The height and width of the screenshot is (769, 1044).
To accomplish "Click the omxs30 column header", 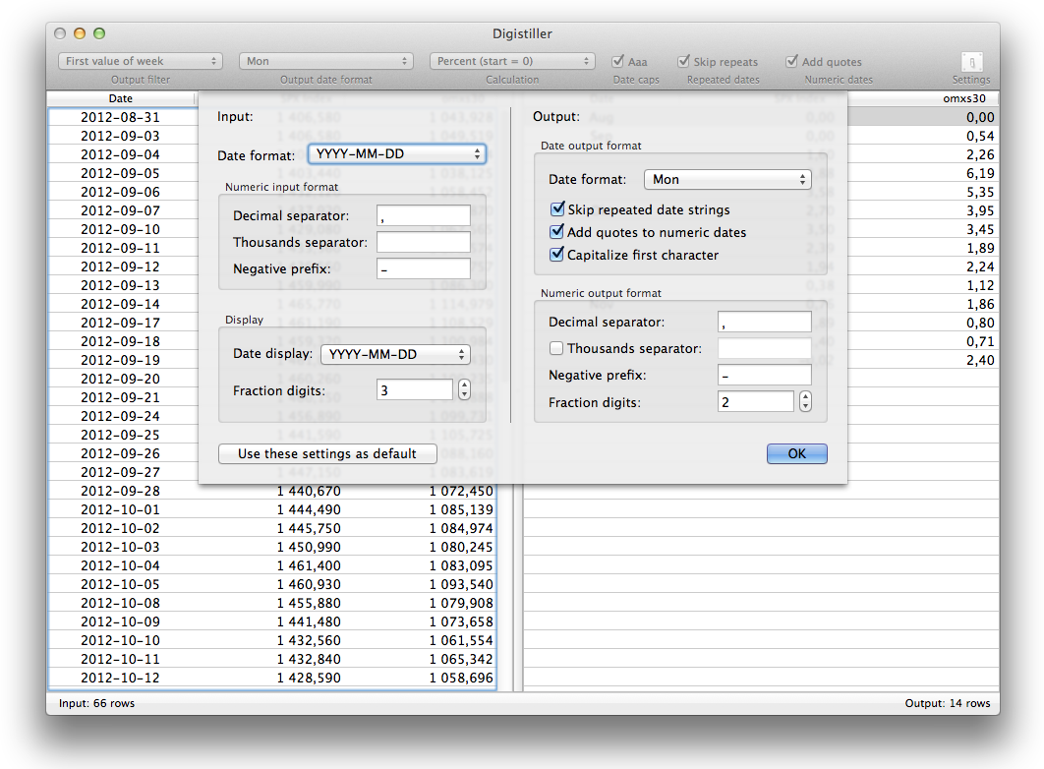I will [964, 98].
